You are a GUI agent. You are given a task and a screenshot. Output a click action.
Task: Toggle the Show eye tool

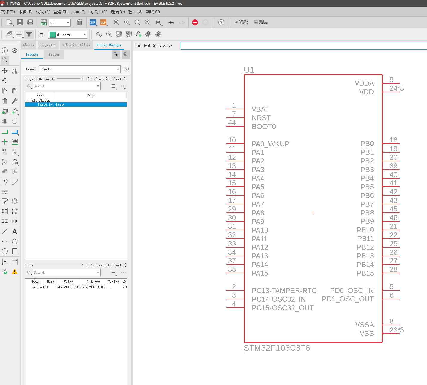(x=15, y=50)
